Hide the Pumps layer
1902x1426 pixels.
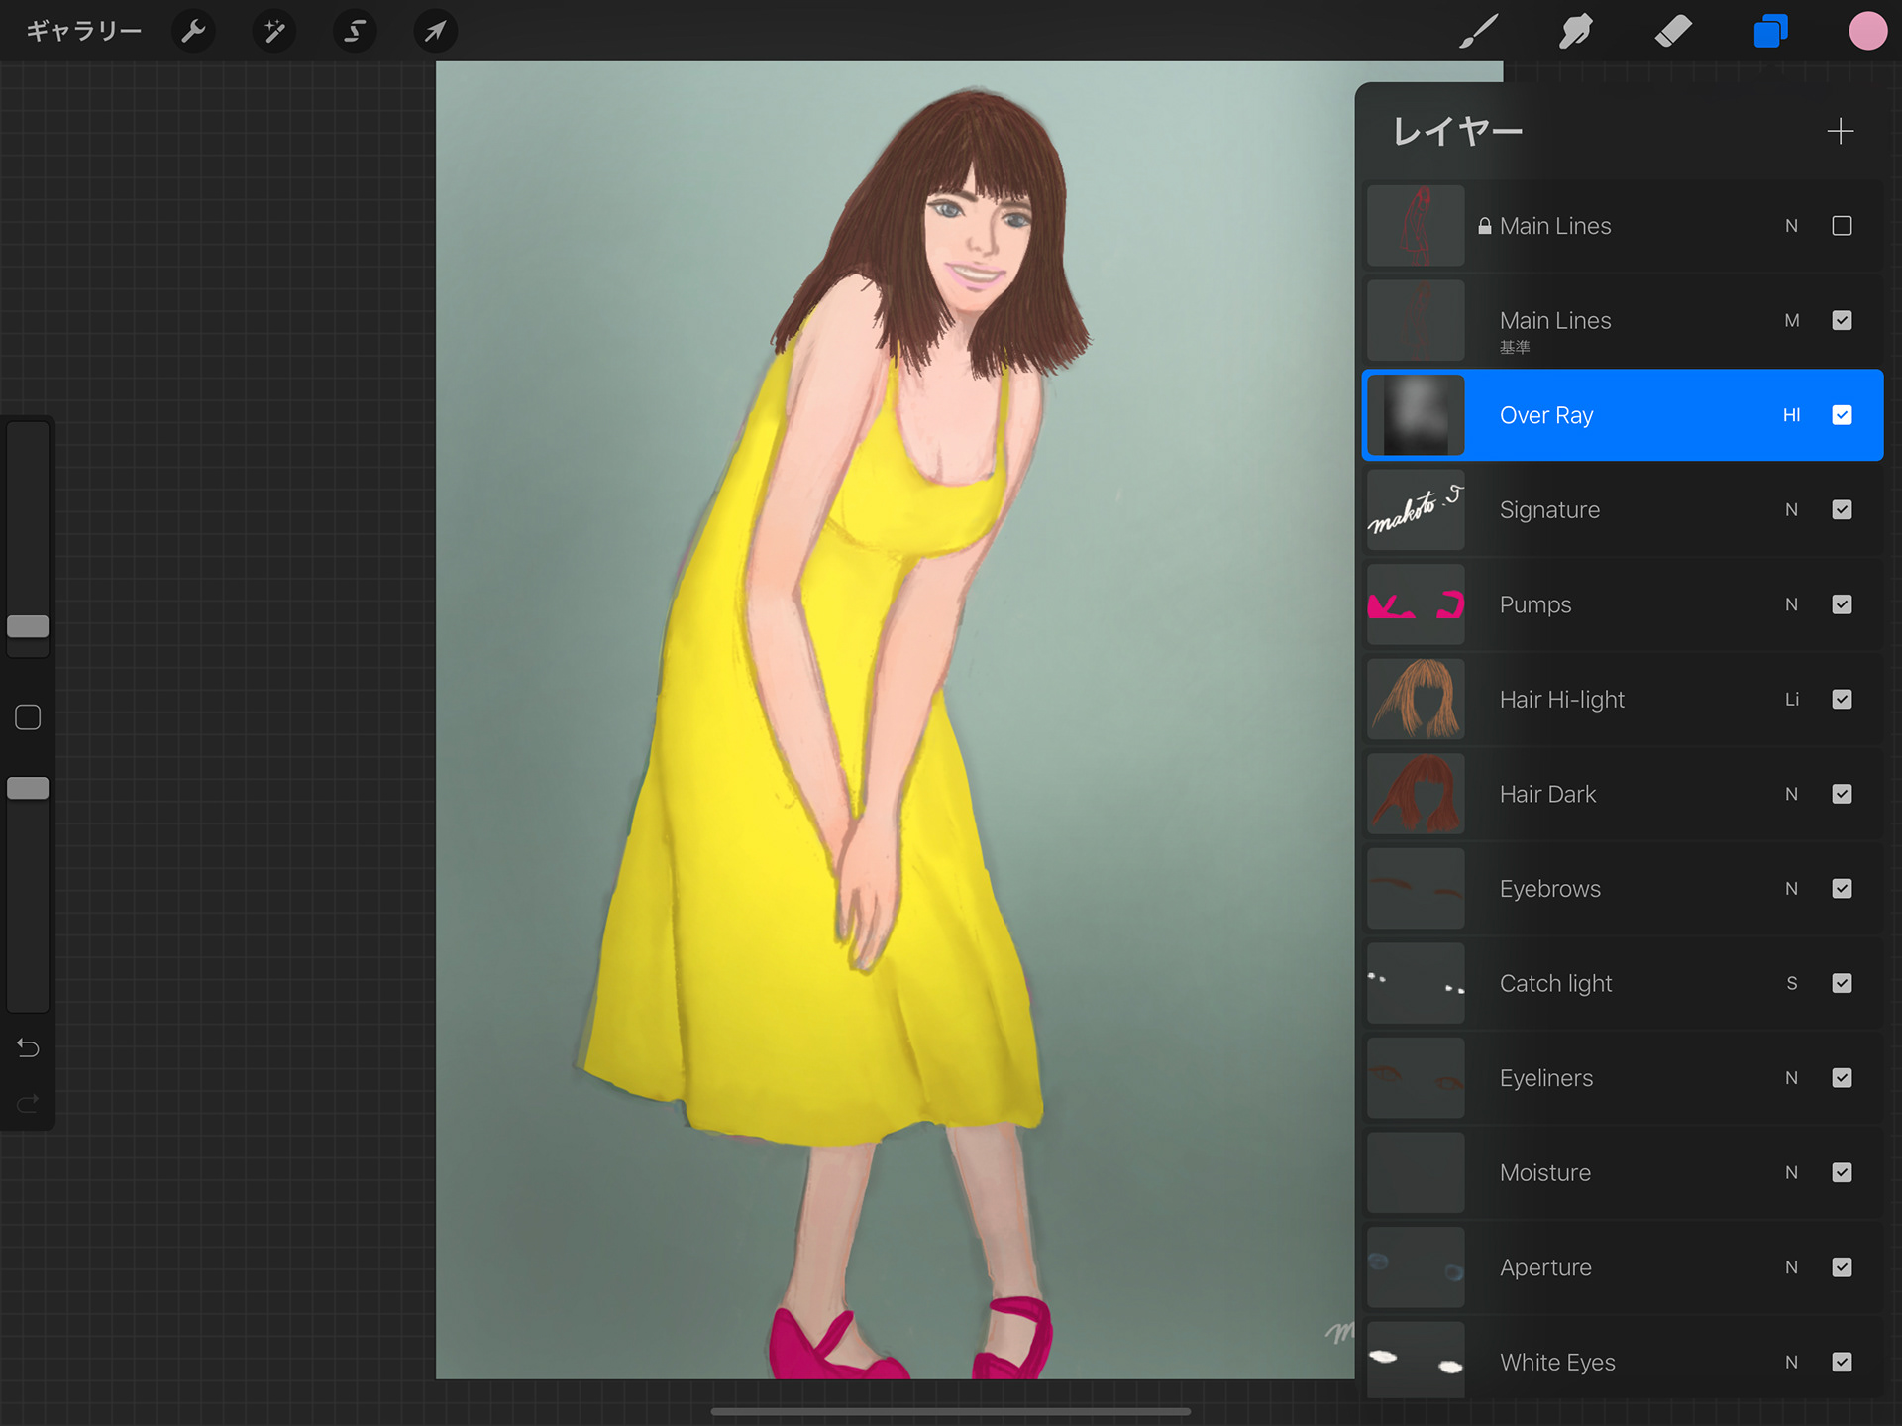pyautogui.click(x=1842, y=604)
